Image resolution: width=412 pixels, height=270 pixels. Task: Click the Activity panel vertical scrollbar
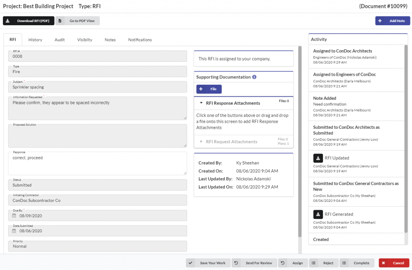click(x=406, y=139)
